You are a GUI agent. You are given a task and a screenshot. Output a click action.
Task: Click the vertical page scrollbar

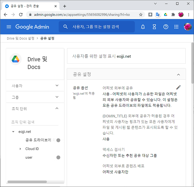click(x=192, y=63)
